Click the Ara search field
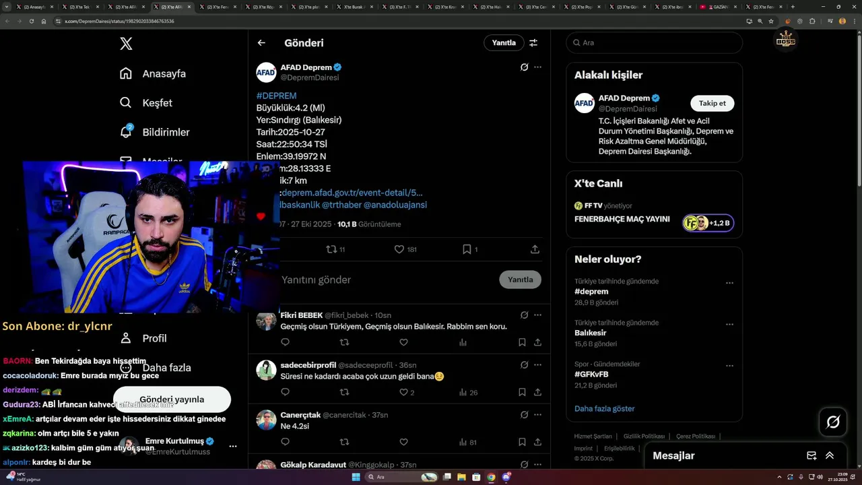Image resolution: width=862 pixels, height=485 pixels. tap(654, 42)
